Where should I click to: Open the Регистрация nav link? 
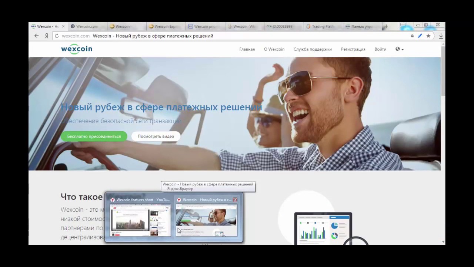pos(353,49)
